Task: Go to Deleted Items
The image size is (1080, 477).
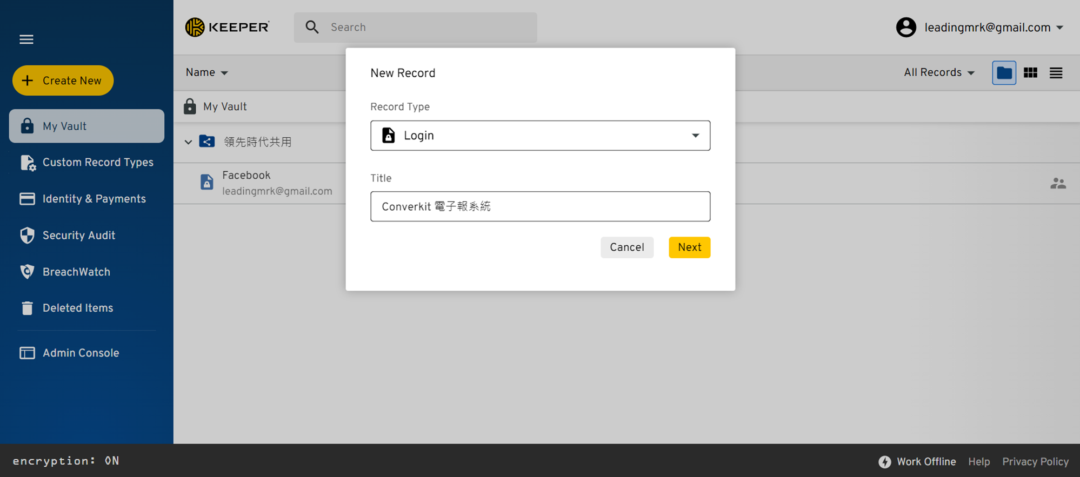Action: [x=78, y=308]
